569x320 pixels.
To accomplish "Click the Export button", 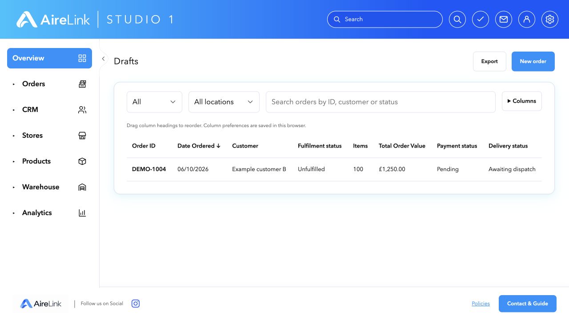I will pos(489,61).
